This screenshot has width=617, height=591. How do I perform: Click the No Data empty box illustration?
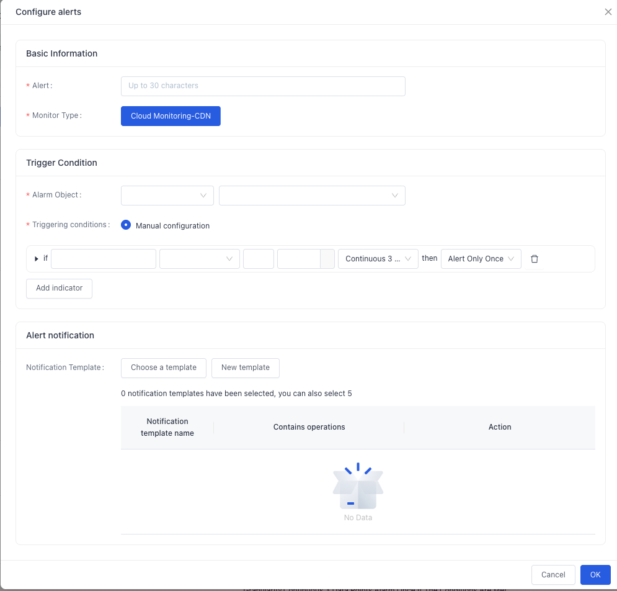point(358,486)
